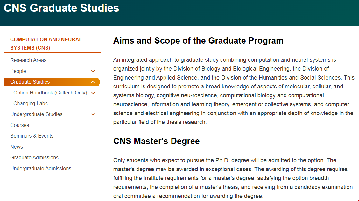The width and height of the screenshot is (359, 201).
Task: Go to the People menu item
Action: click(18, 71)
